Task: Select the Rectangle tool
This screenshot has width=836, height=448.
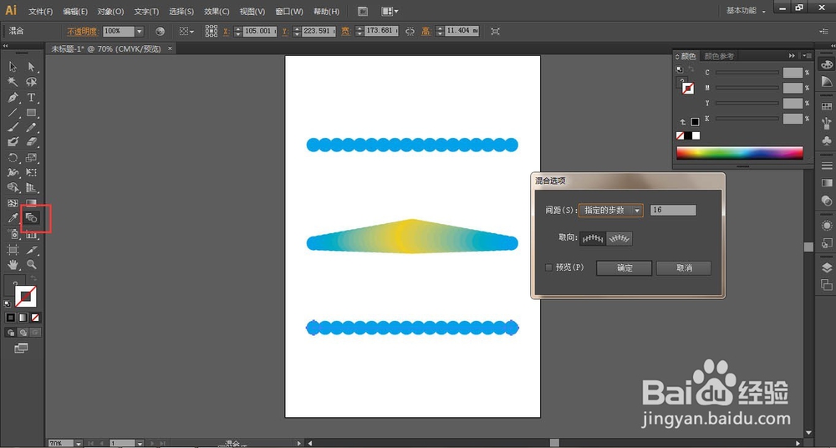Action: (x=32, y=112)
